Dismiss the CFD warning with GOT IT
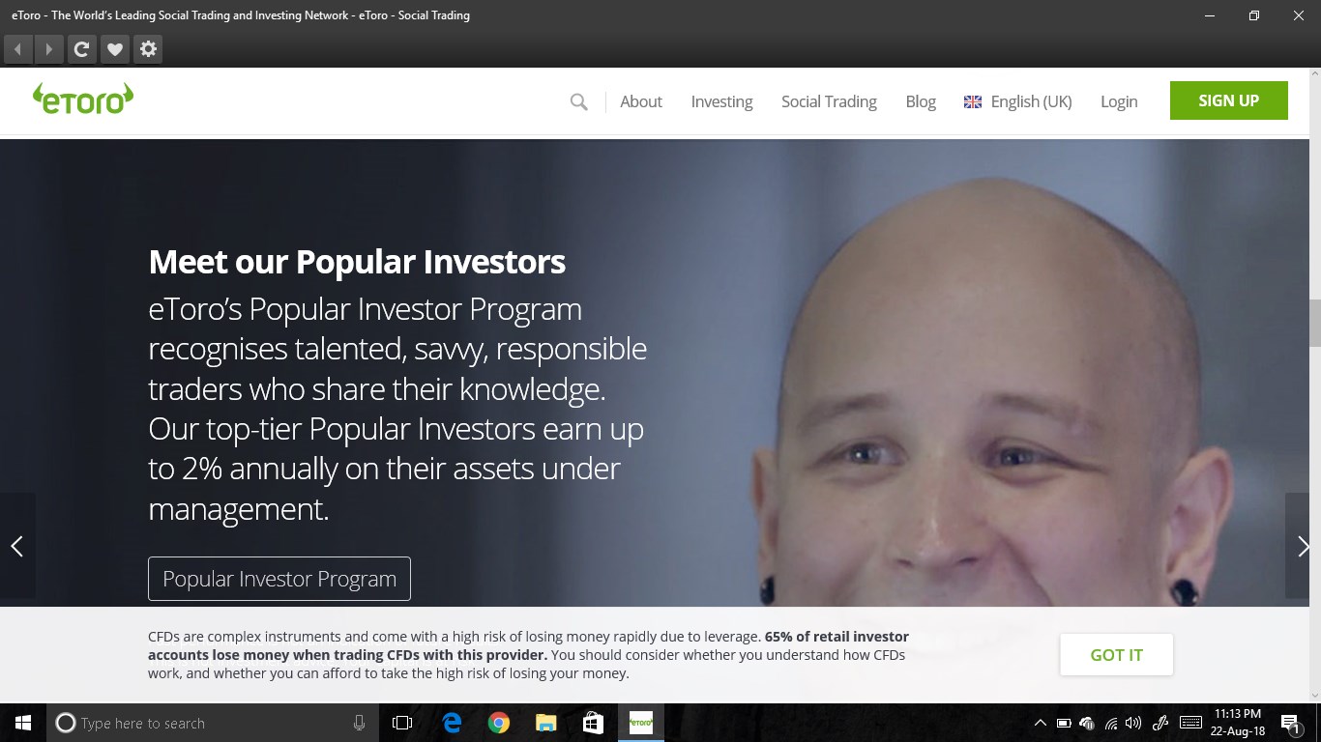 click(x=1116, y=655)
